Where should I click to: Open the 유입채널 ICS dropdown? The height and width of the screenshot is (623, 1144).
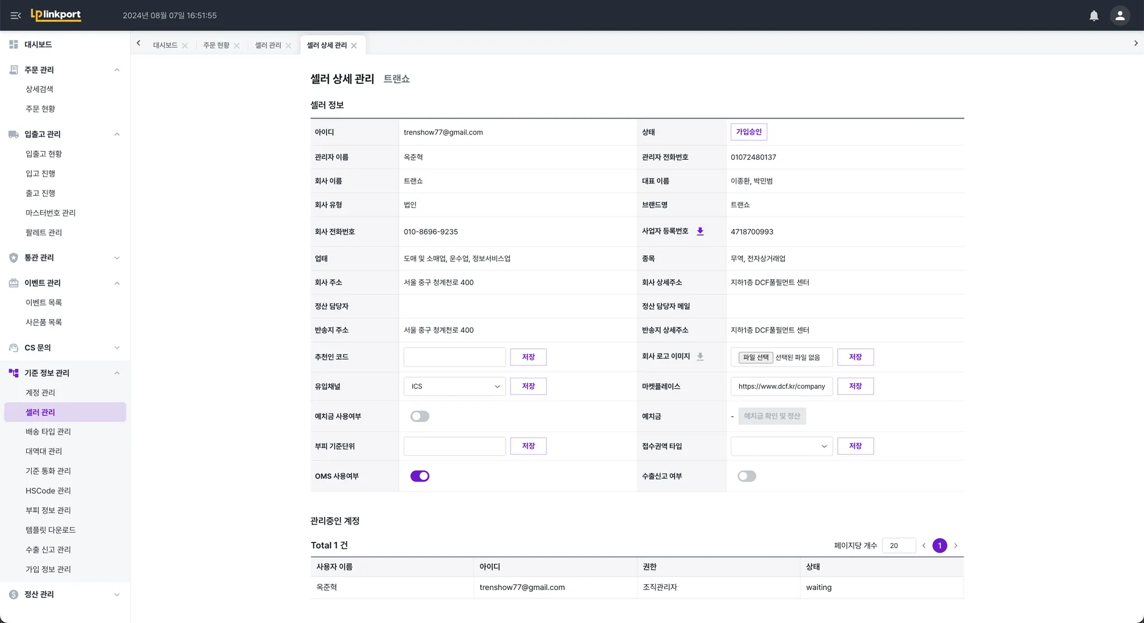454,386
